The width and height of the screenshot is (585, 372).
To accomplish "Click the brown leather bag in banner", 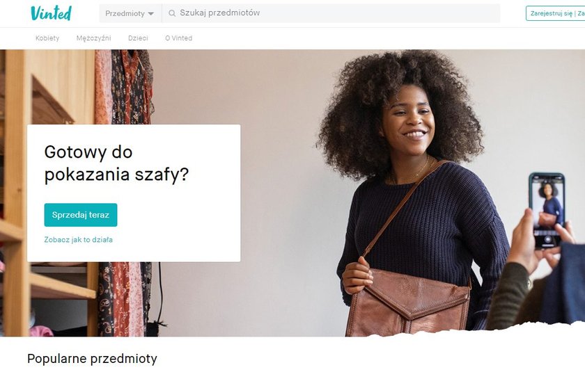I will [409, 302].
